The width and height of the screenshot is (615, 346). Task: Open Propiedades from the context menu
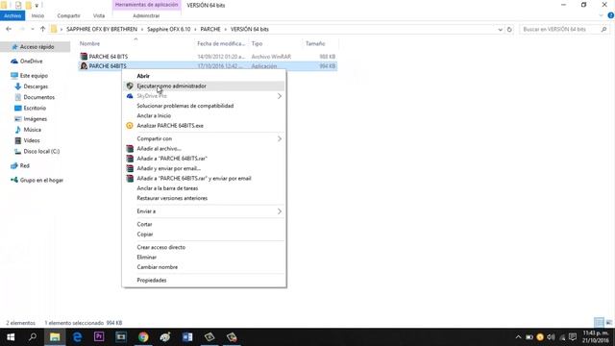coord(204,280)
